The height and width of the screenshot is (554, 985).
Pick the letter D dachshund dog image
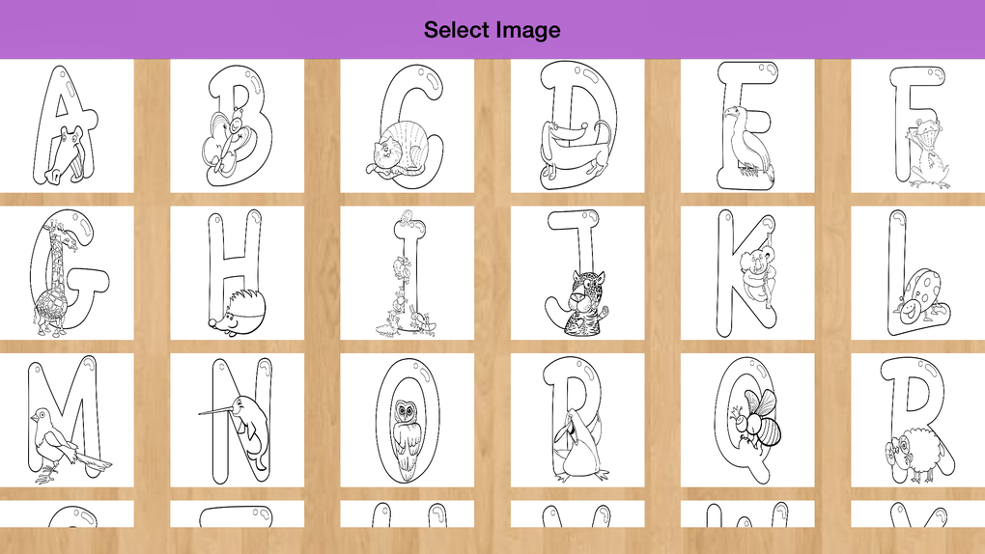pos(577,125)
